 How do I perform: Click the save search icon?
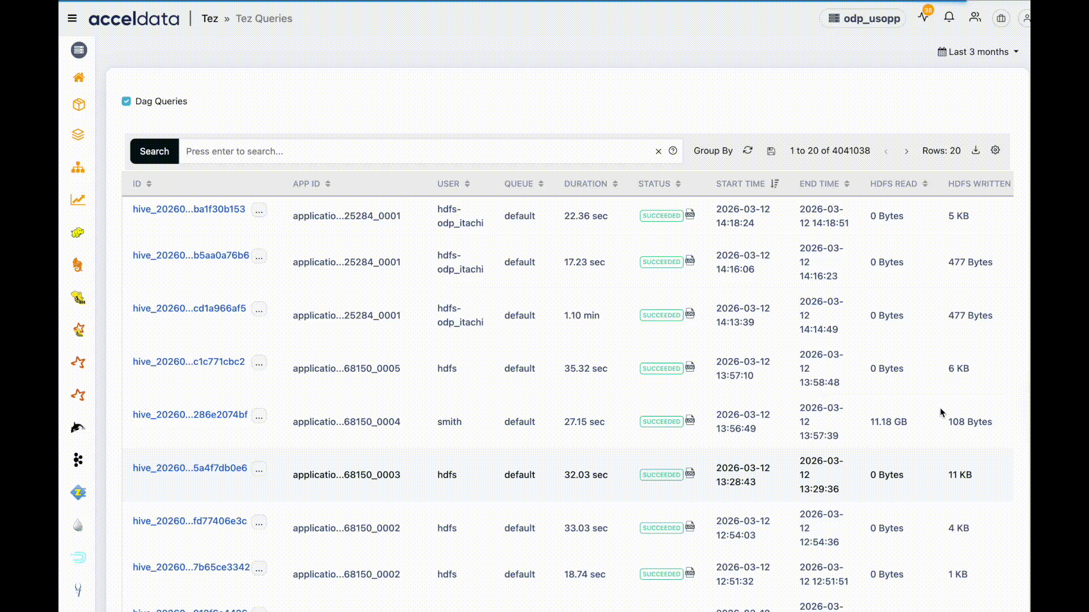click(771, 151)
